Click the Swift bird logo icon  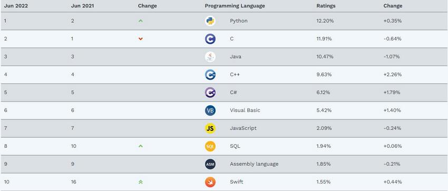210,182
